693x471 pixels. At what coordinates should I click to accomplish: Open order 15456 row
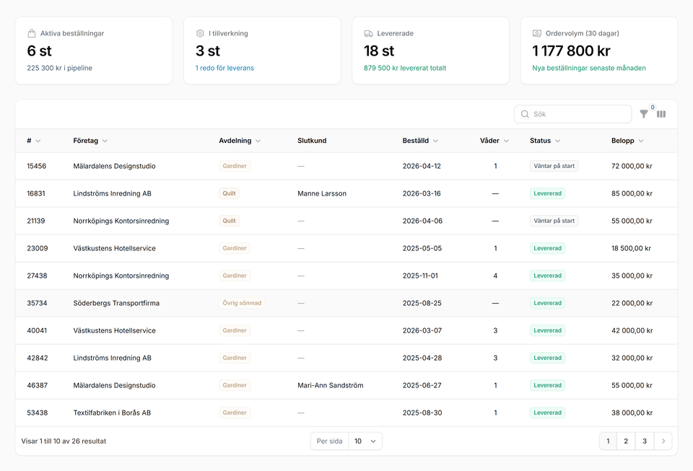coord(36,166)
